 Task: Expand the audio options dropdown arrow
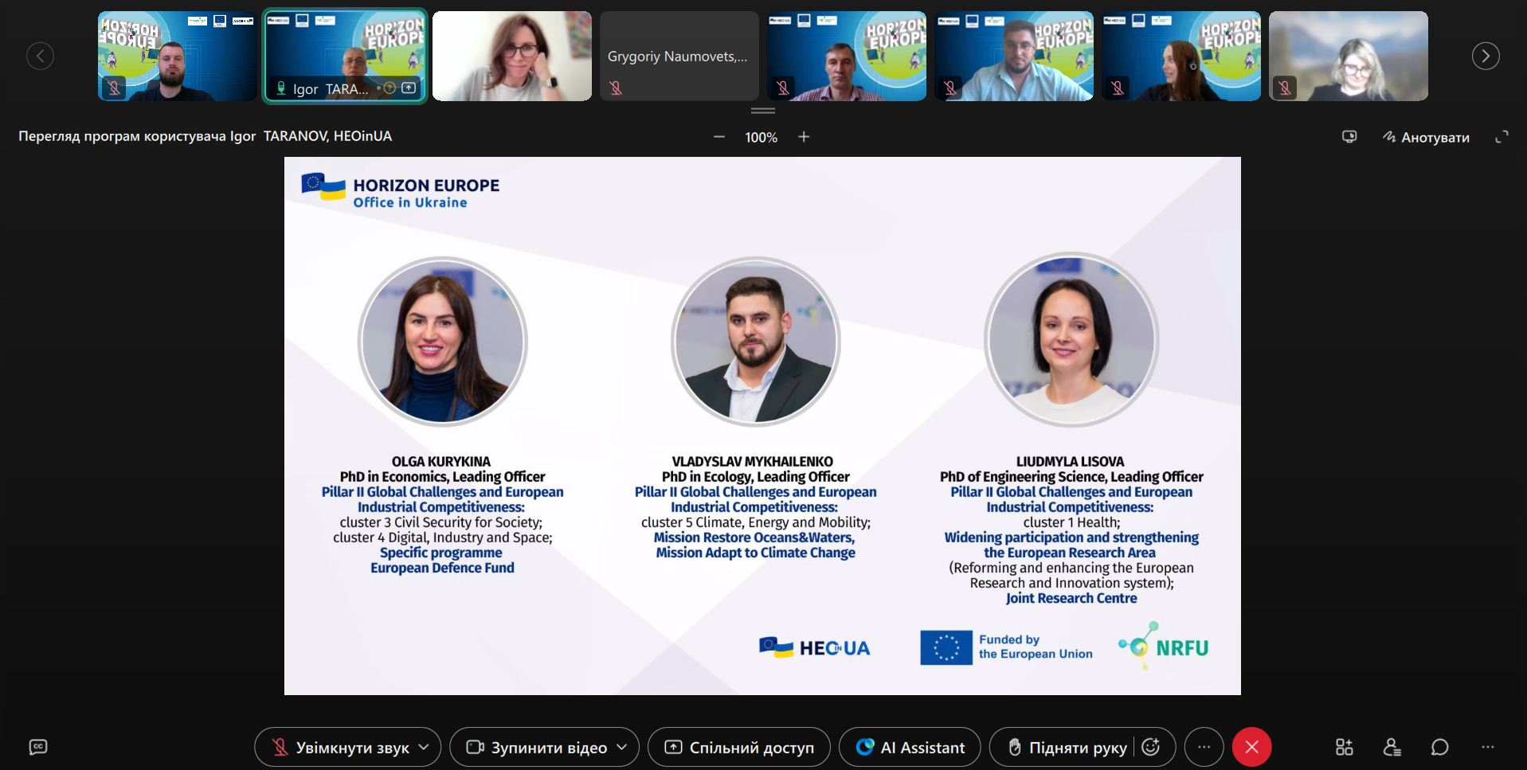pyautogui.click(x=425, y=747)
